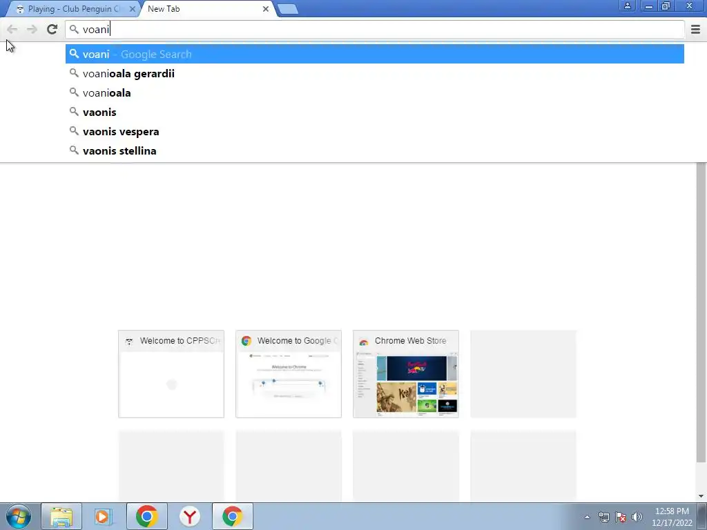Launch Windows Media Player from taskbar

(104, 516)
